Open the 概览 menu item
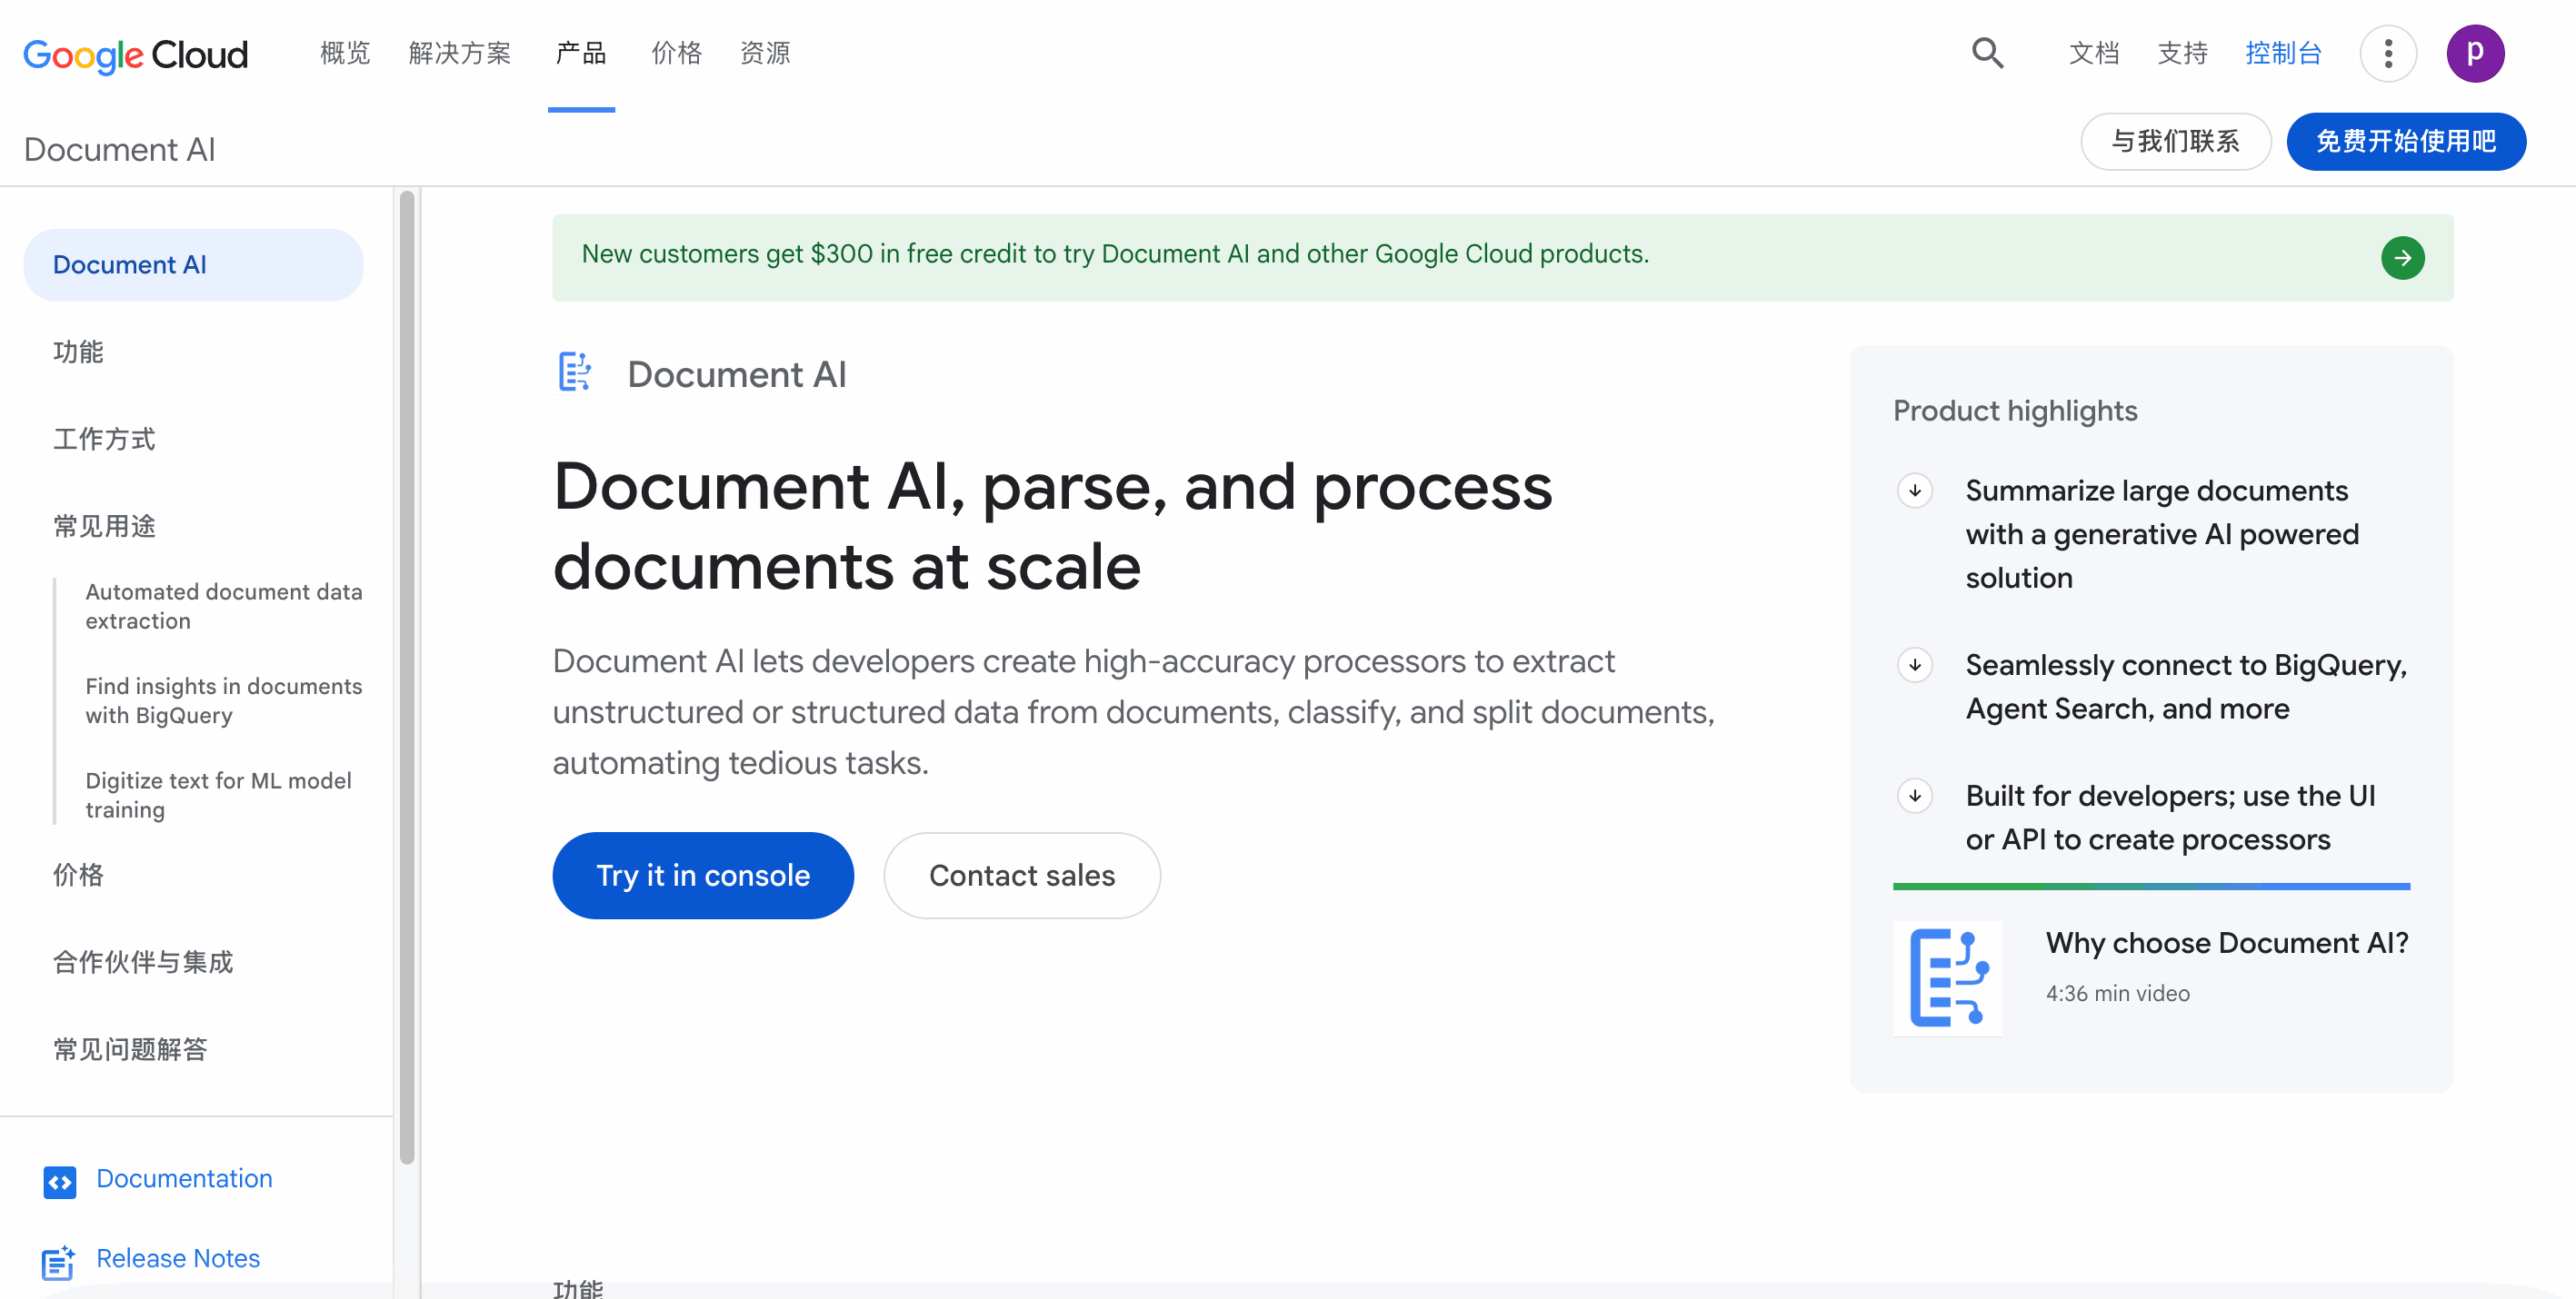2576x1299 pixels. tap(345, 53)
